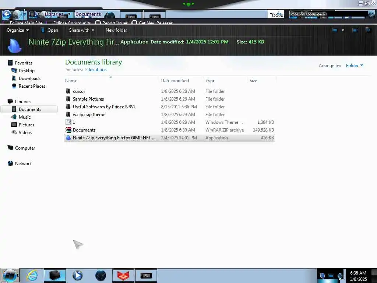Go back with the Back arrow button
Viewport: 377px width, 283px height.
pyautogui.click(x=7, y=14)
